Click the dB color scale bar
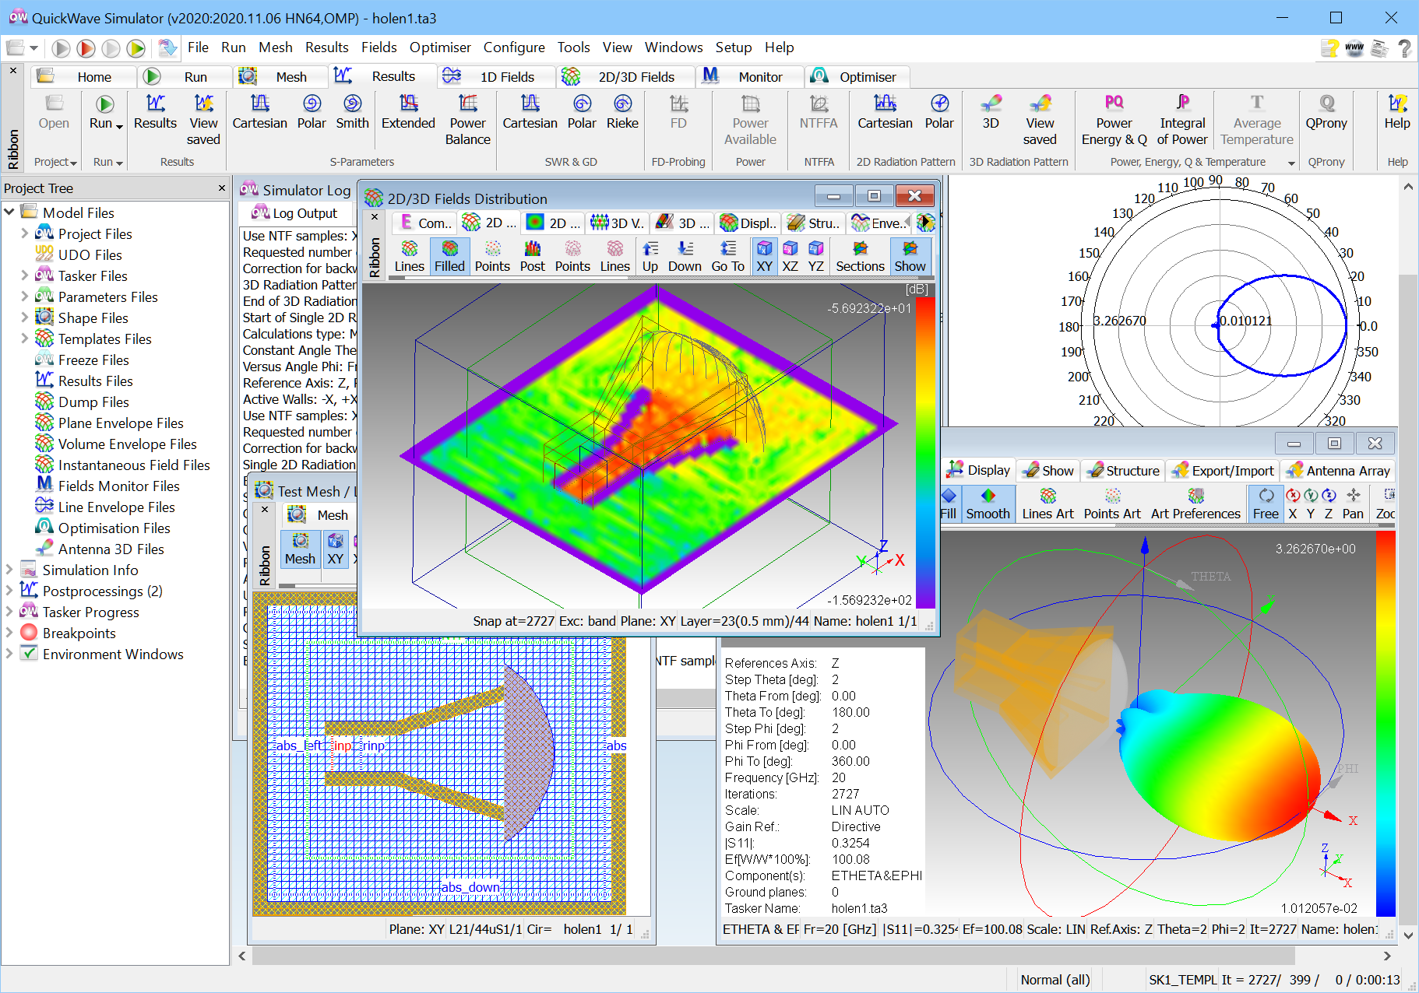 (x=924, y=451)
